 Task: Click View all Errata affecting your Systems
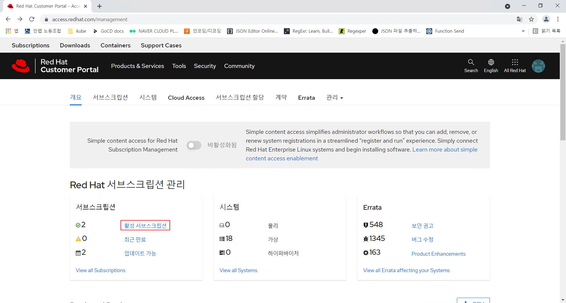(406, 270)
